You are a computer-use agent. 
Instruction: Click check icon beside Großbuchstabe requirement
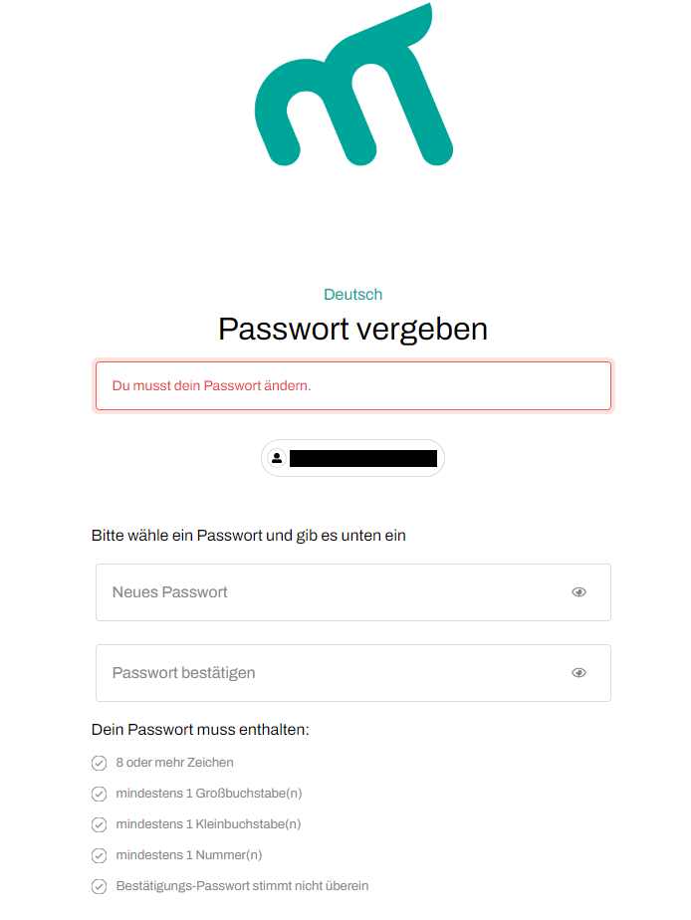click(x=99, y=795)
